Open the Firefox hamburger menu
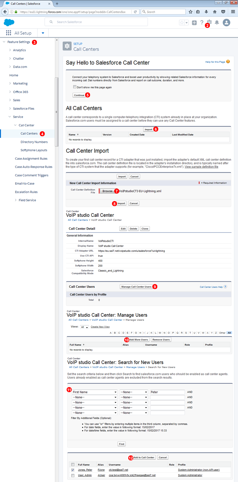The image size is (238, 482). tap(233, 12)
